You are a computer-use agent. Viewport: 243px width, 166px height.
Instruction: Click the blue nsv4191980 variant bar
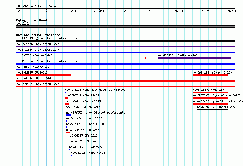click(126, 64)
